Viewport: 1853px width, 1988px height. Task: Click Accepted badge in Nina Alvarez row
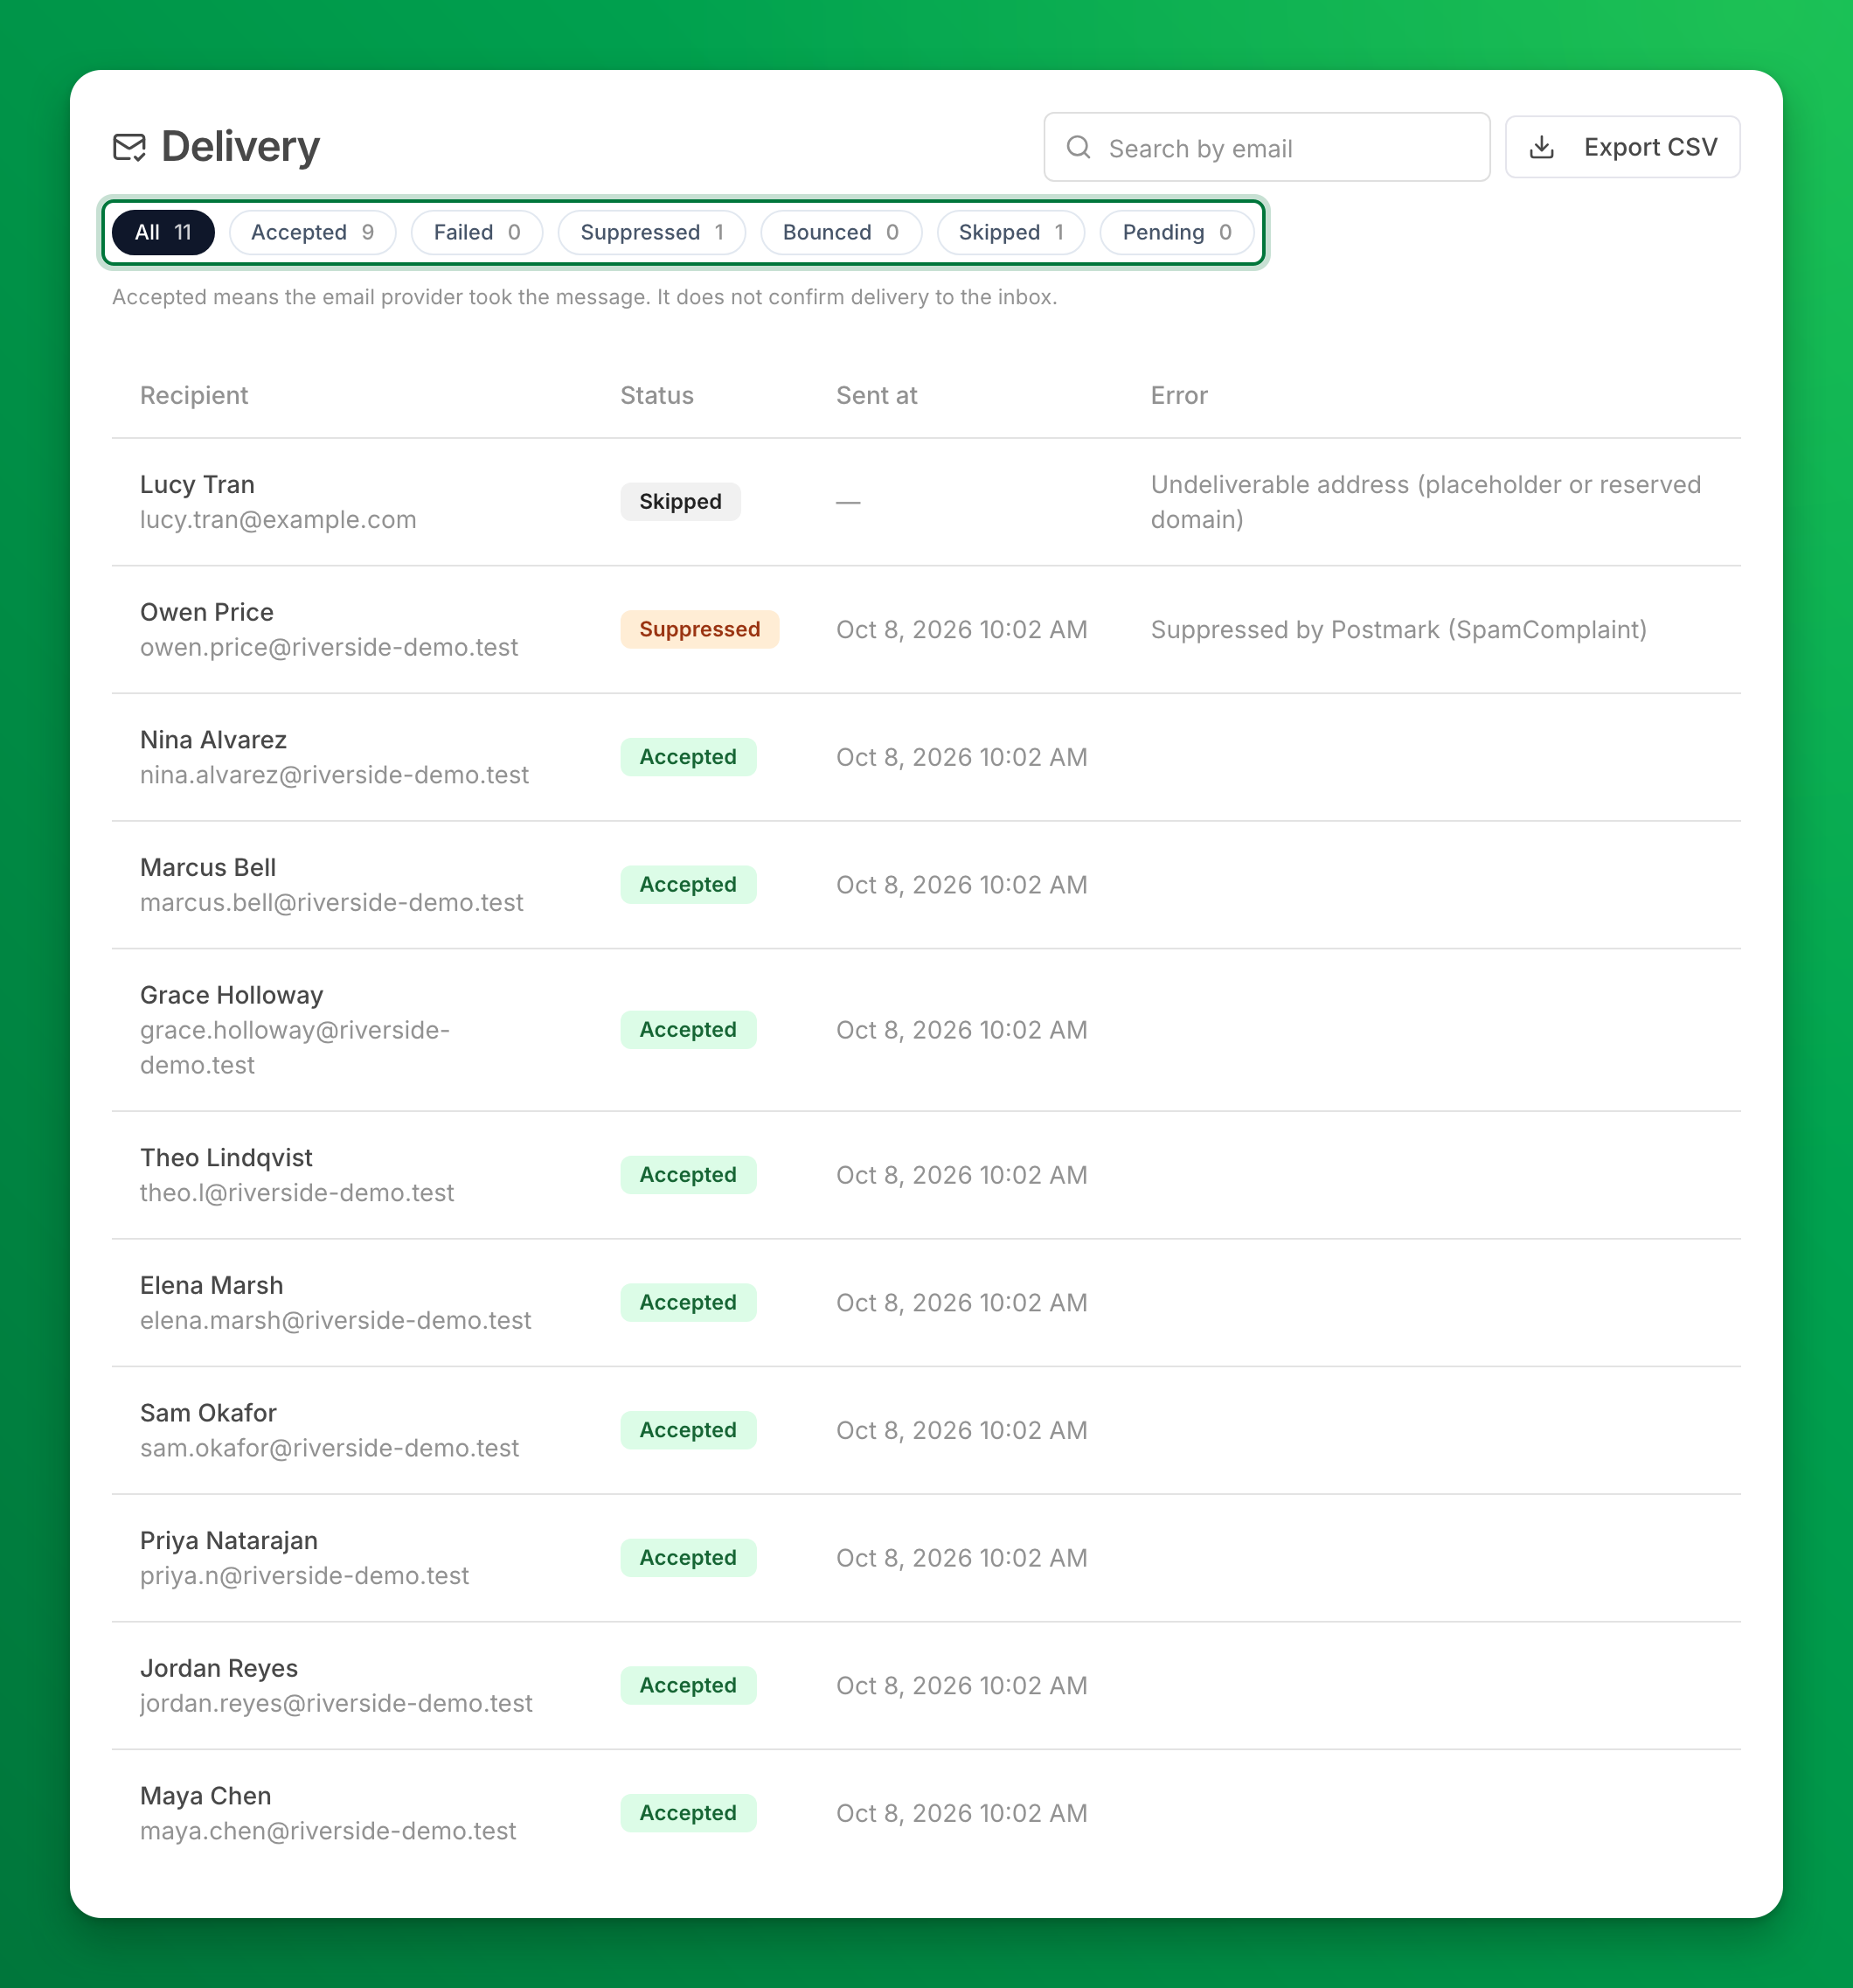coord(688,757)
